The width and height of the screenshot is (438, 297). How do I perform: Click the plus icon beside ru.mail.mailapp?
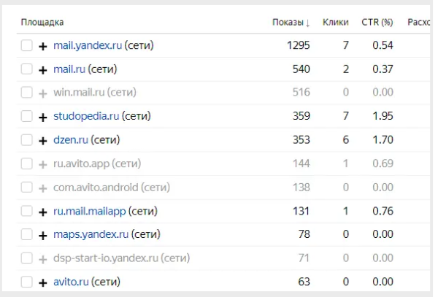(x=43, y=212)
